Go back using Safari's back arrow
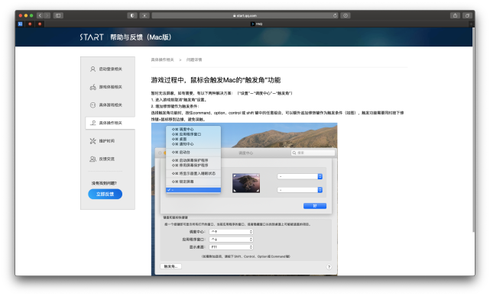Viewport: 490px width, 296px height. click(x=40, y=15)
